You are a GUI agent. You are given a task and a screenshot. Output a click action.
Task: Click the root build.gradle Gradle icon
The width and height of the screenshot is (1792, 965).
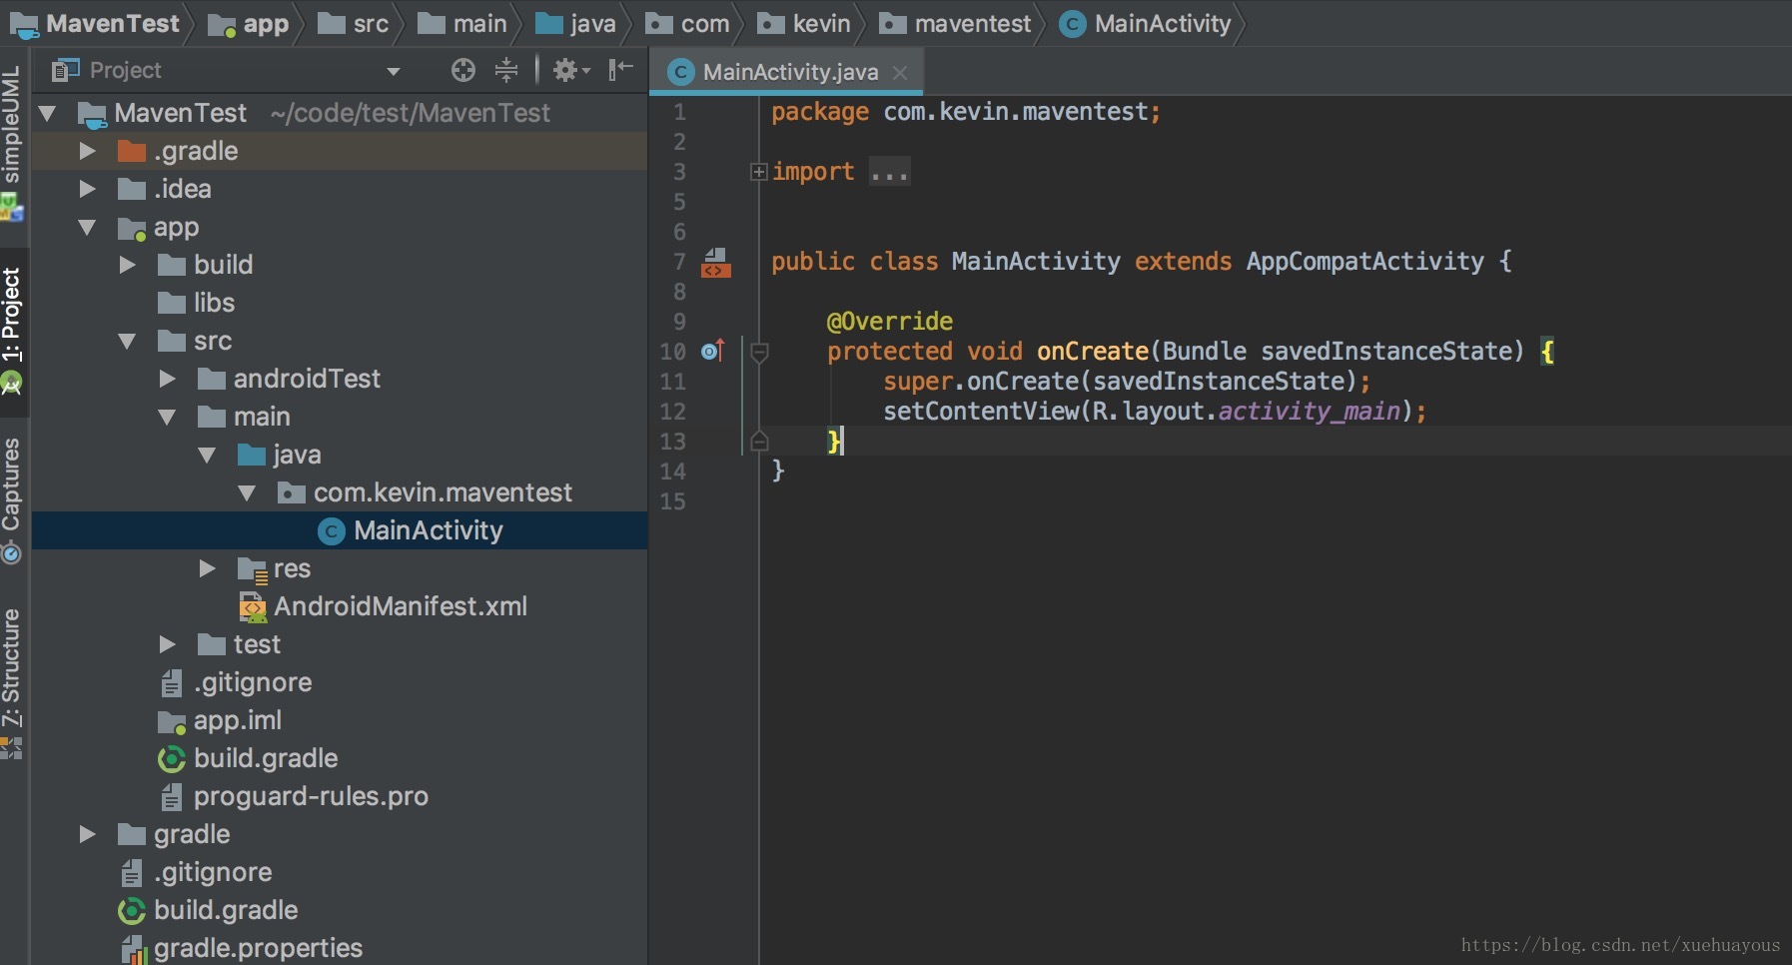coord(132,911)
